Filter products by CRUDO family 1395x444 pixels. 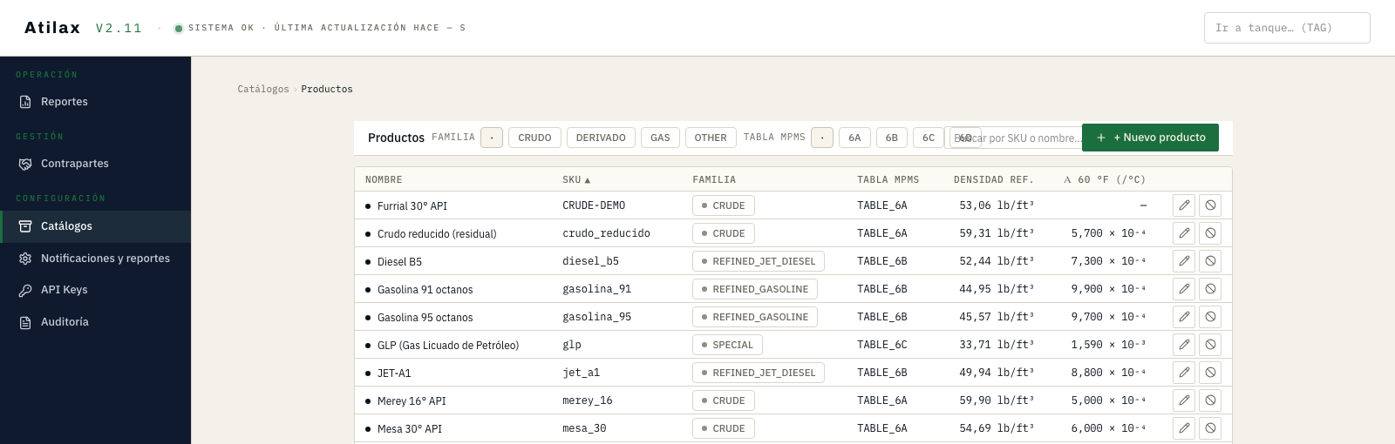coord(534,138)
